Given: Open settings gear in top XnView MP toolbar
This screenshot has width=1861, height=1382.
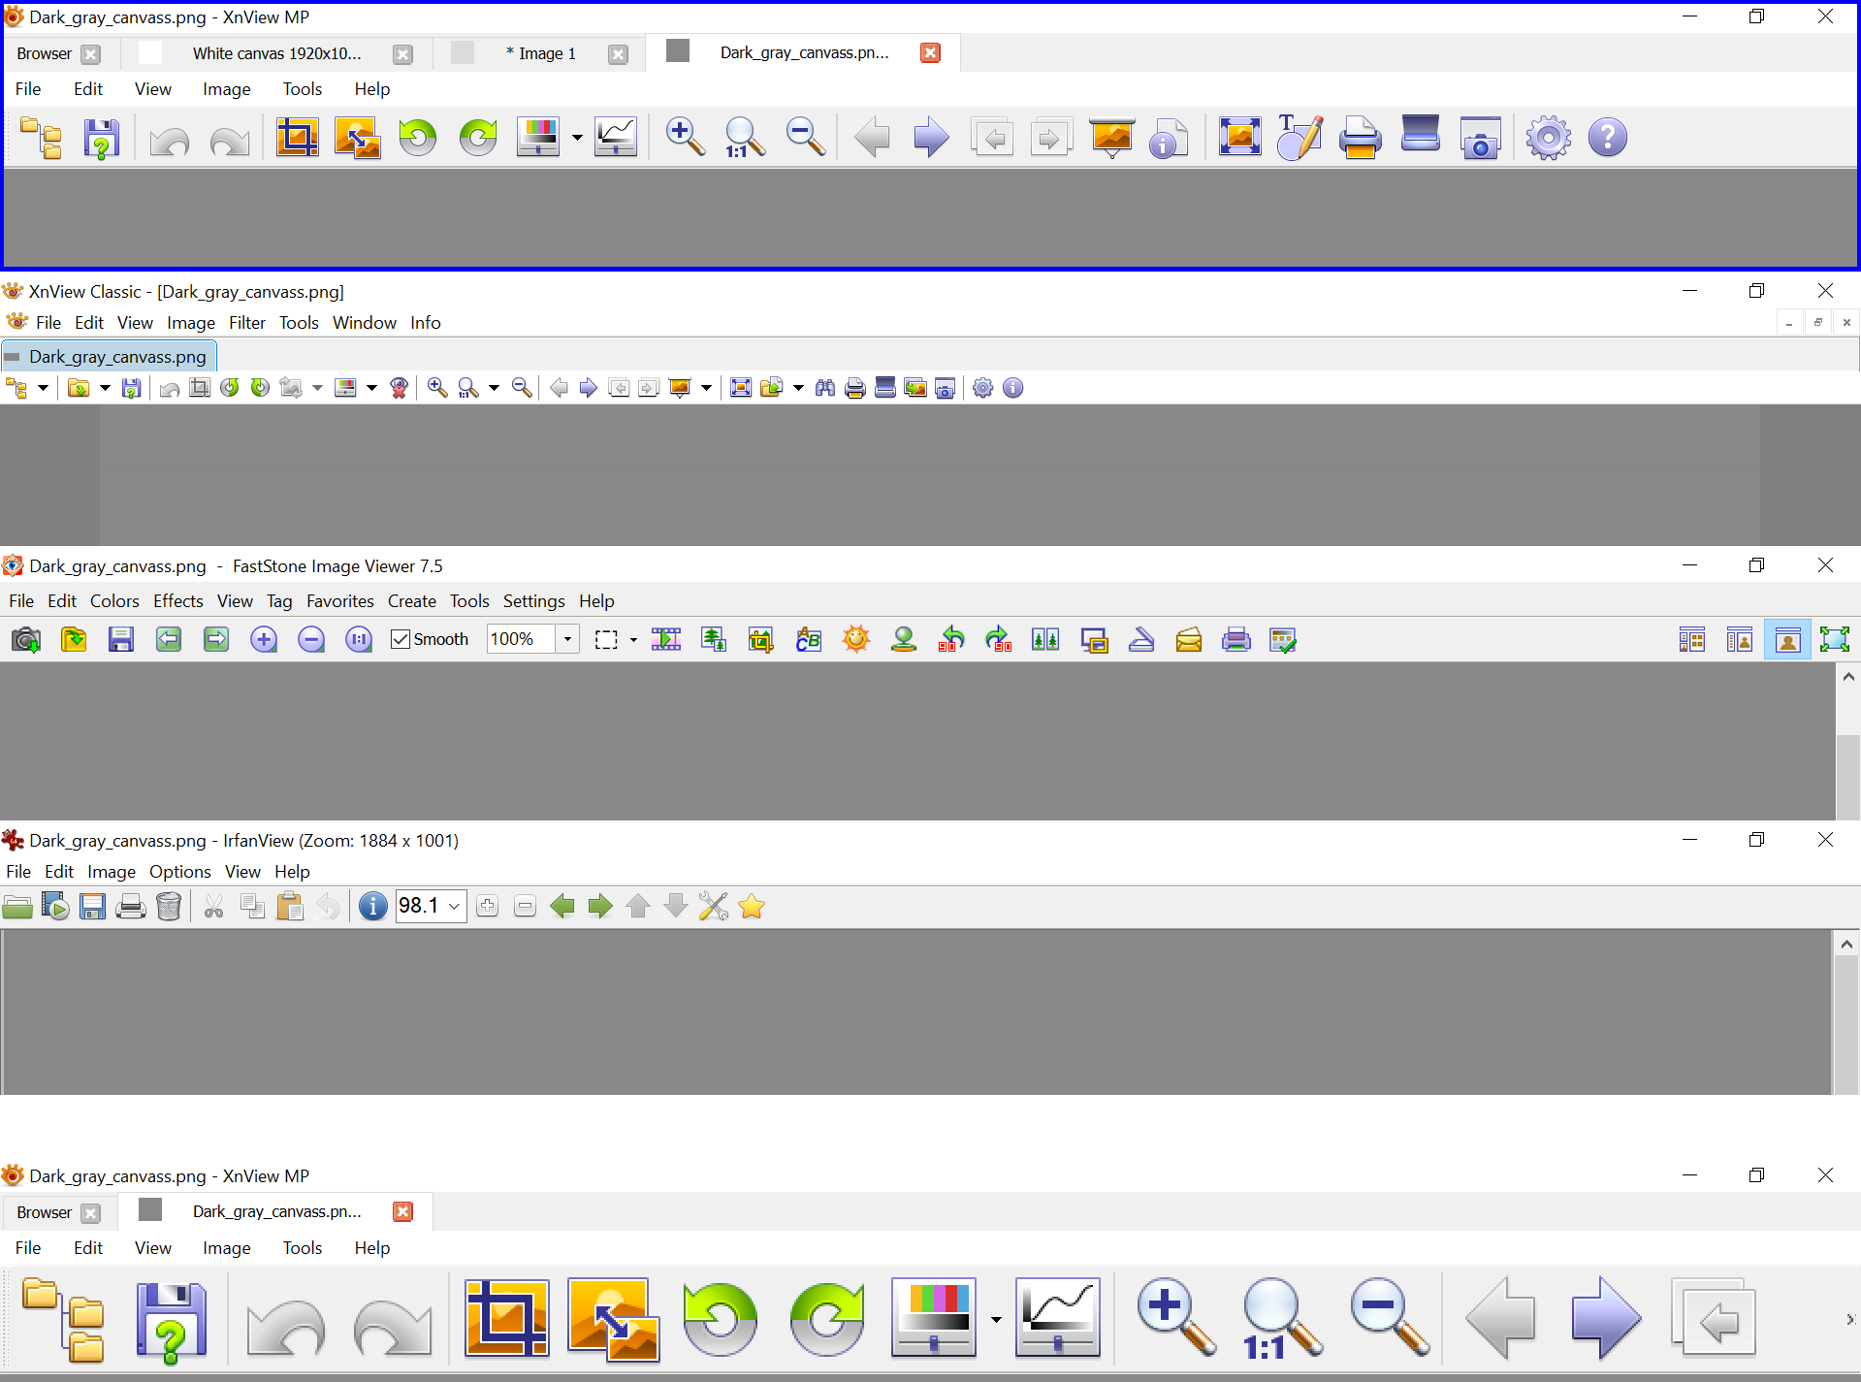Looking at the screenshot, I should tap(1548, 138).
